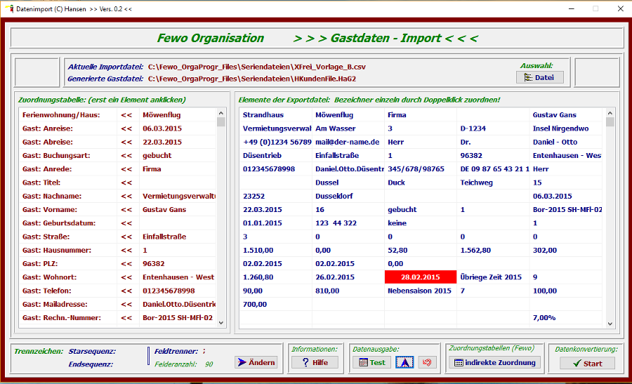632x384 pixels.
Task: Click the Gast: Telefon assignment row
Action: click(47, 291)
